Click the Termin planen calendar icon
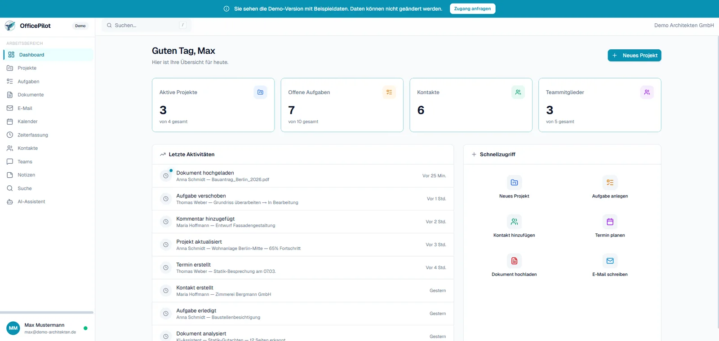 (x=610, y=222)
